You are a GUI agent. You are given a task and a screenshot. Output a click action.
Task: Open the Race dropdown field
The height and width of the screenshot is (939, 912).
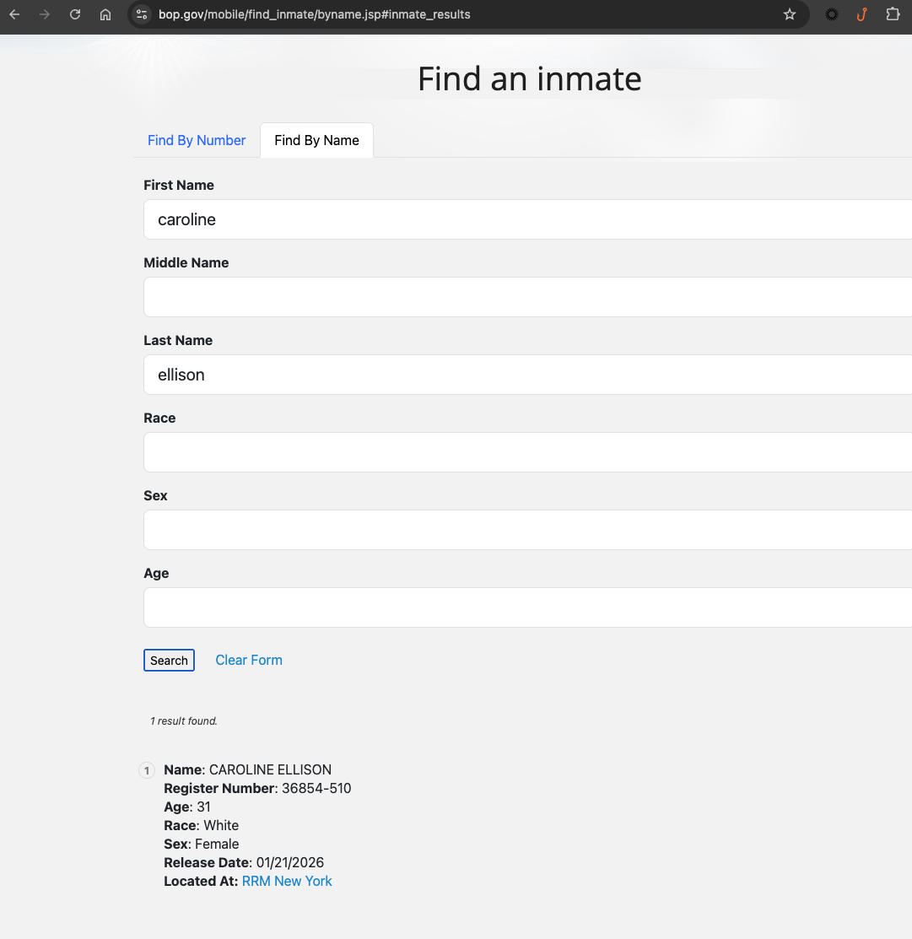tap(527, 452)
